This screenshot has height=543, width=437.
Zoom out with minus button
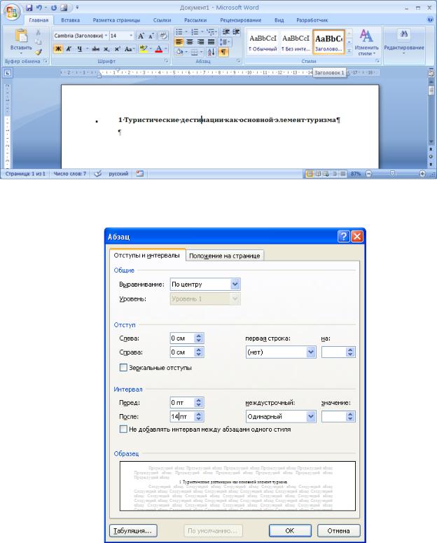pos(369,174)
